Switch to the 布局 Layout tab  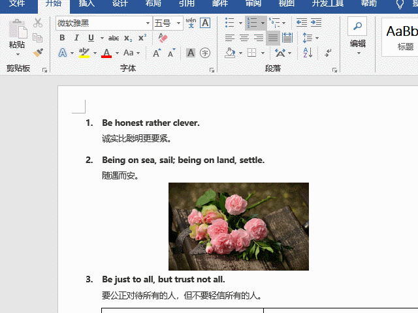coord(153,4)
